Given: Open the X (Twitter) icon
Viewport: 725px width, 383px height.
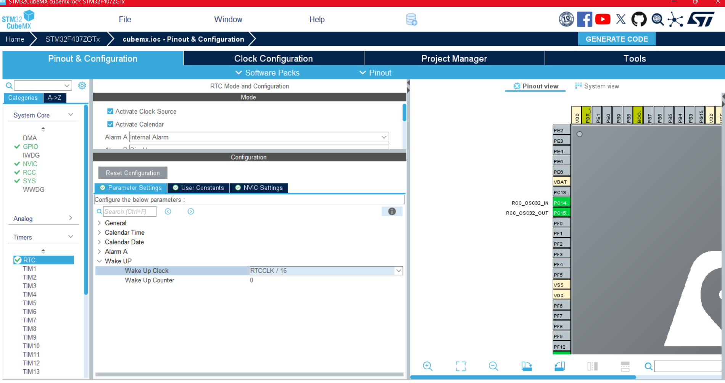Looking at the screenshot, I should 621,19.
